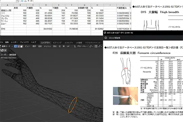Open the viewport 面 menu
183x122 pixels.
click(x=64, y=46)
